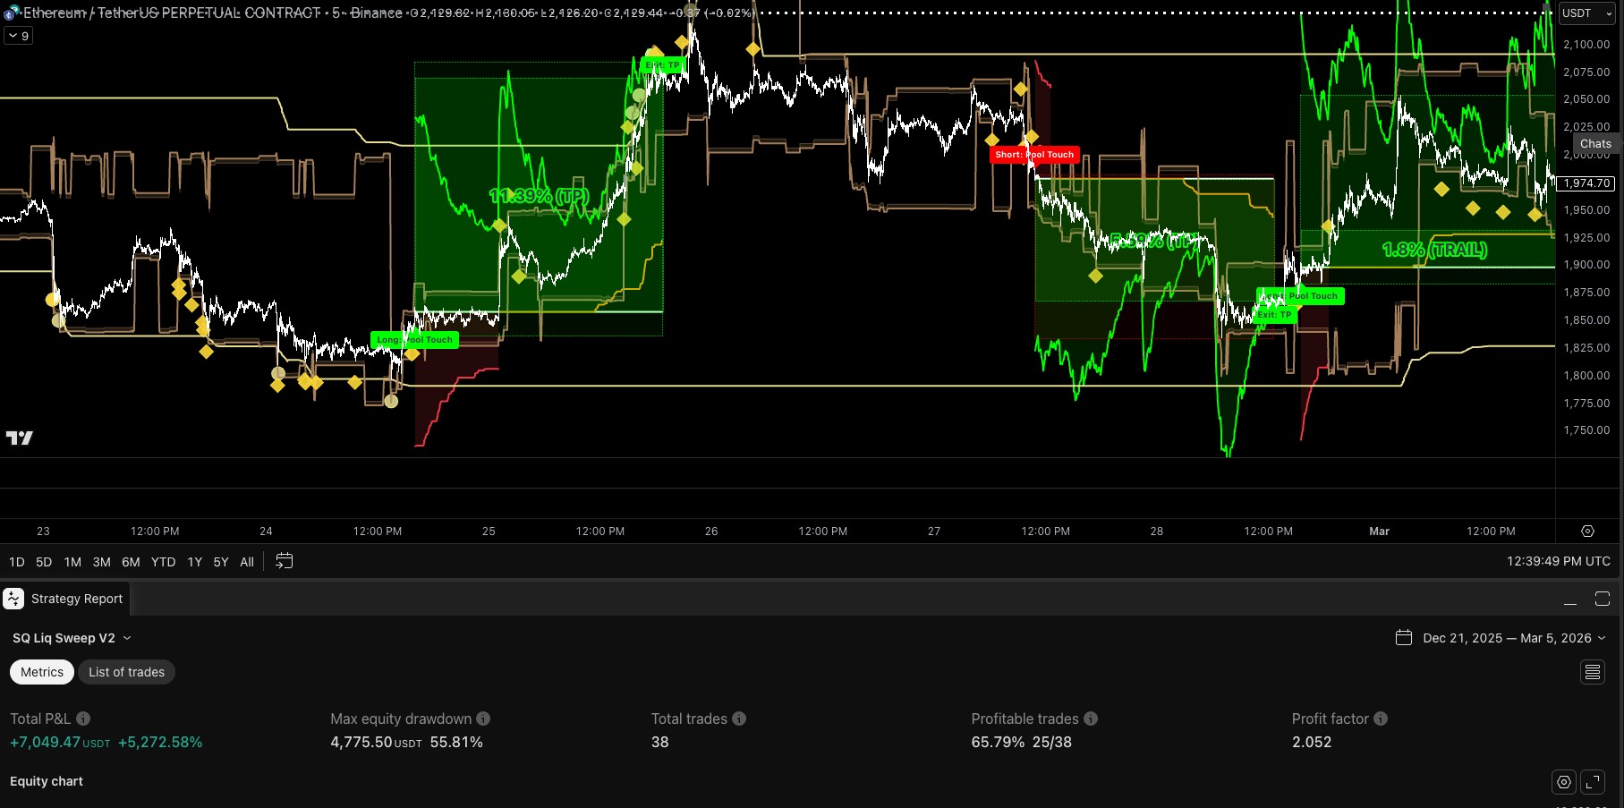
Task: Open the USDT currency dropdown
Action: point(1587,13)
